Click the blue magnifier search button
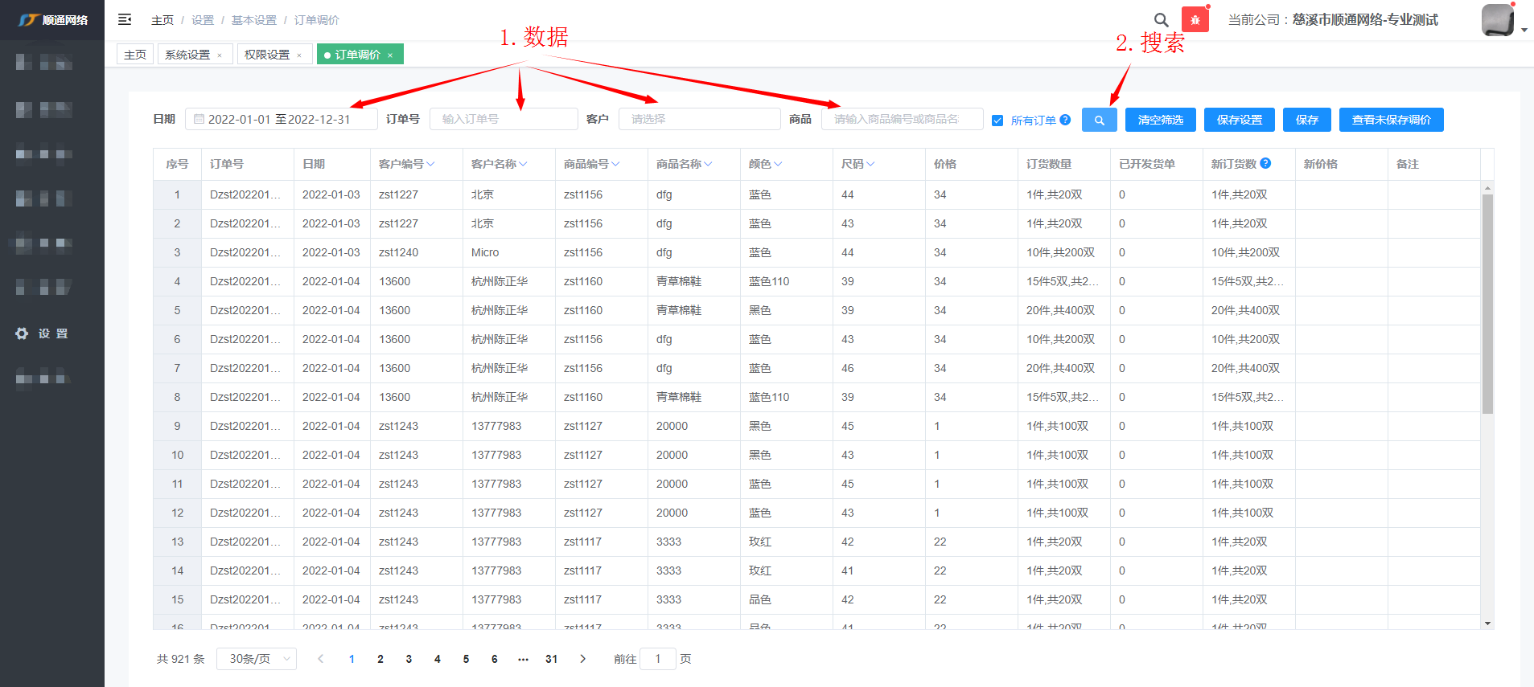 click(x=1099, y=120)
